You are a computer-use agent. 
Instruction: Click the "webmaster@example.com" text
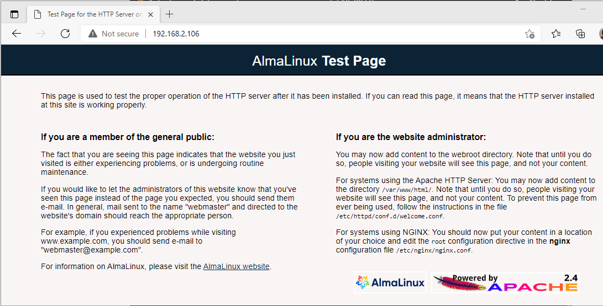(92, 250)
